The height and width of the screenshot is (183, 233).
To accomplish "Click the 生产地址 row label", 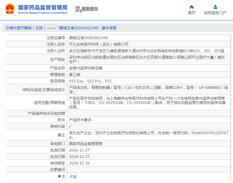I will click(58, 59).
